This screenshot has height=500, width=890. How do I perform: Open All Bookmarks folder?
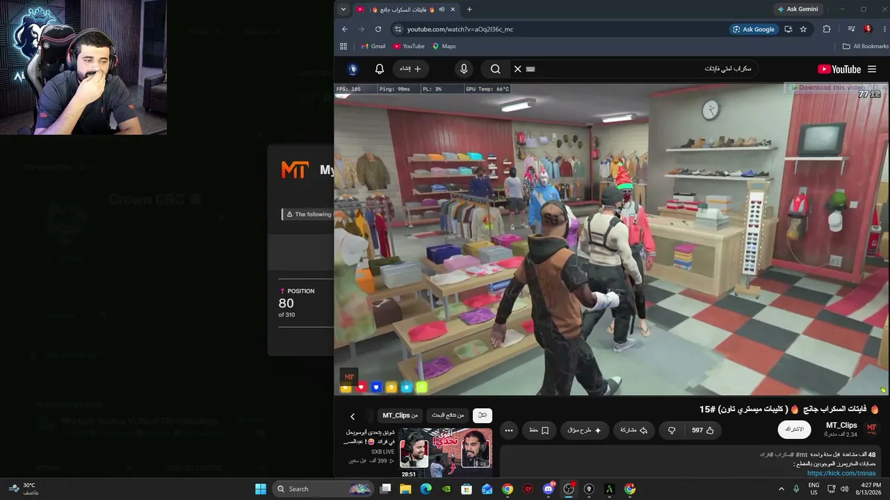pyautogui.click(x=865, y=47)
